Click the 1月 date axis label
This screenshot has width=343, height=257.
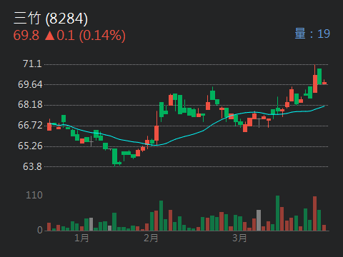click(x=81, y=238)
